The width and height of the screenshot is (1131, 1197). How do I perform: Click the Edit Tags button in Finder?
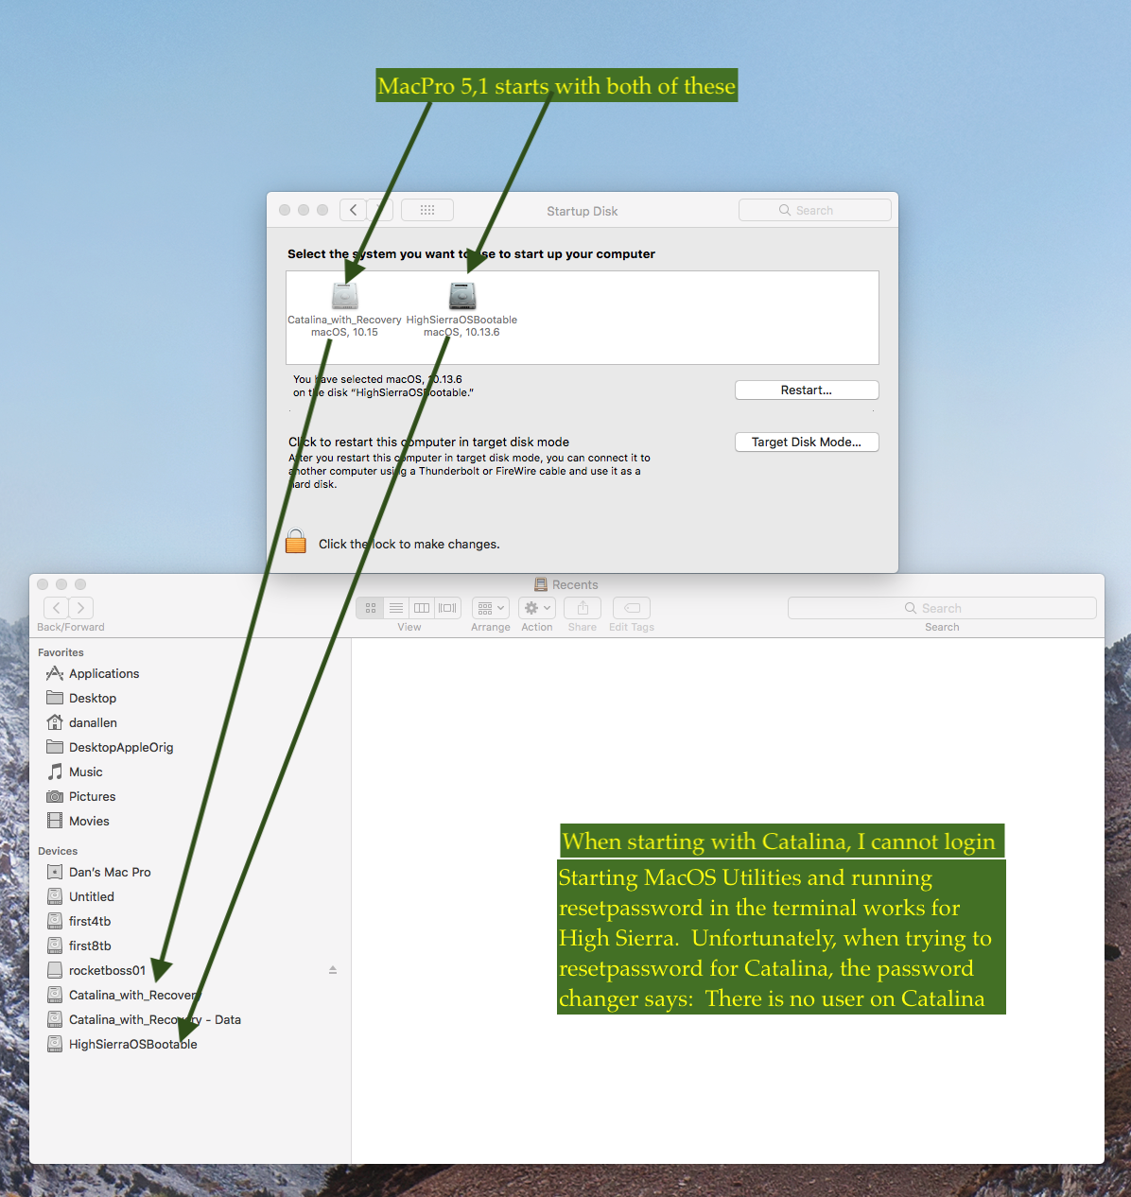[x=632, y=608]
